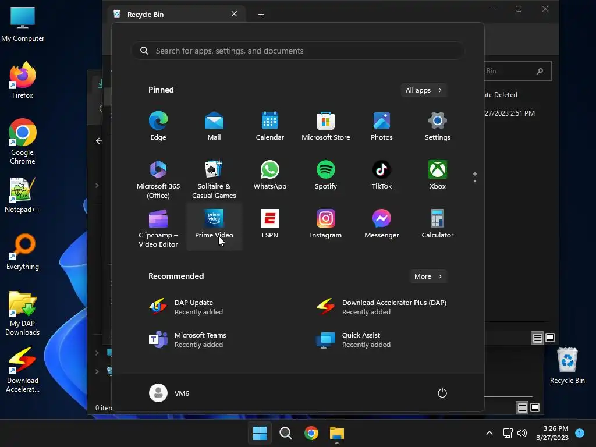
Task: Select details view in back Explorer window
Action: 523,408
